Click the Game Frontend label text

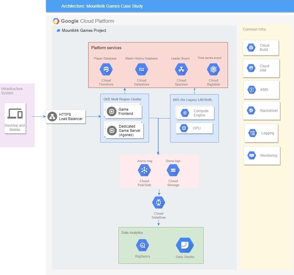click(126, 112)
